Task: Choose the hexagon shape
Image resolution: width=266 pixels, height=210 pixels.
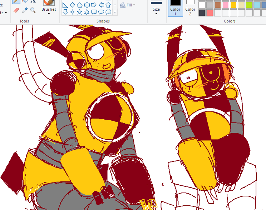Action: 87,5
